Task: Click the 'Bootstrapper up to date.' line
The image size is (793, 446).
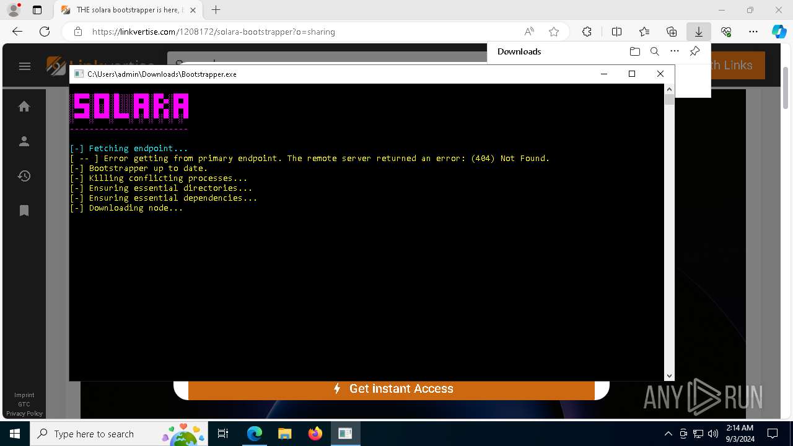Action: [x=139, y=168]
